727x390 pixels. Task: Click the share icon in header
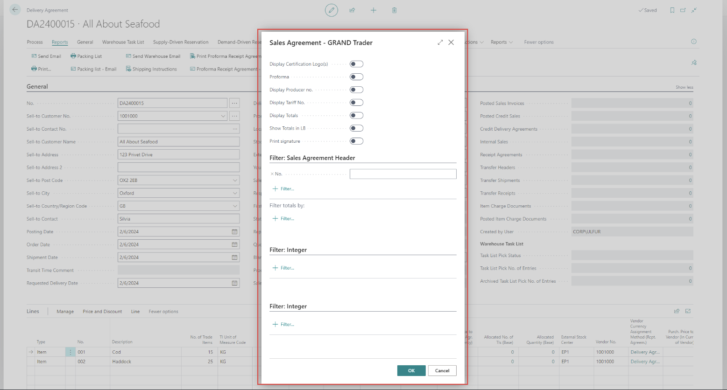coord(353,10)
